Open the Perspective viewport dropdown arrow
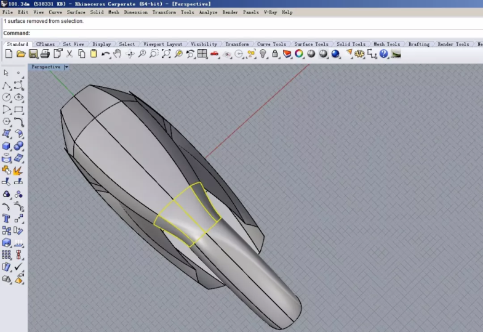The height and width of the screenshot is (332, 483). [66, 67]
